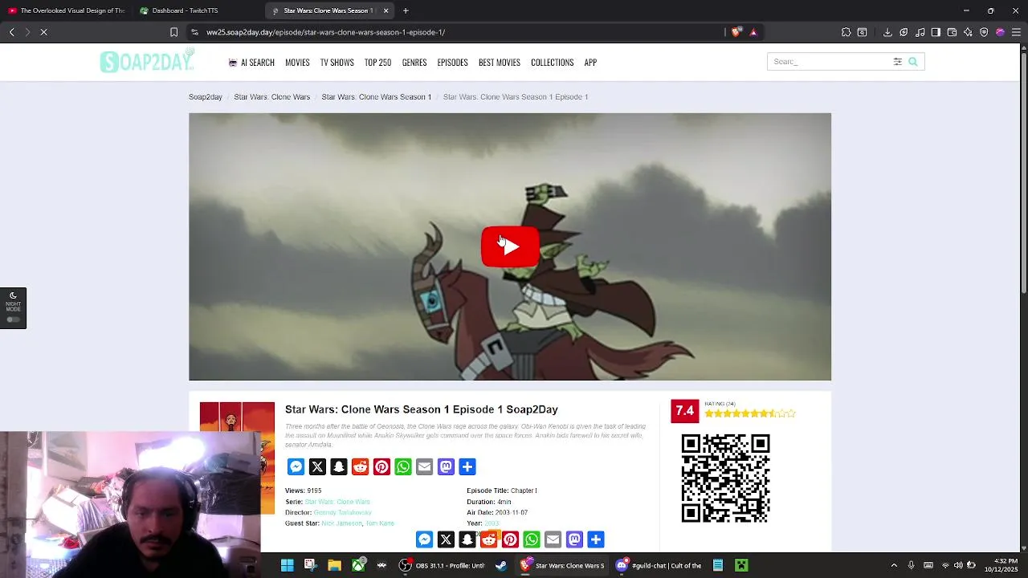The image size is (1028, 578).
Task: Go back in browser history
Action: point(11,32)
